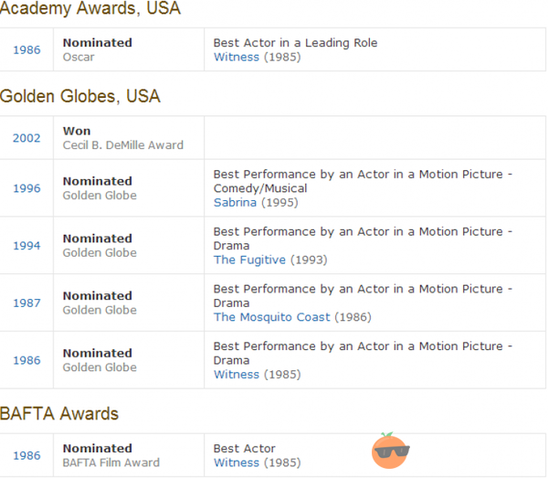Image resolution: width=548 pixels, height=478 pixels.
Task: Open the Witness link in the Golden Globes section
Action: (x=237, y=374)
